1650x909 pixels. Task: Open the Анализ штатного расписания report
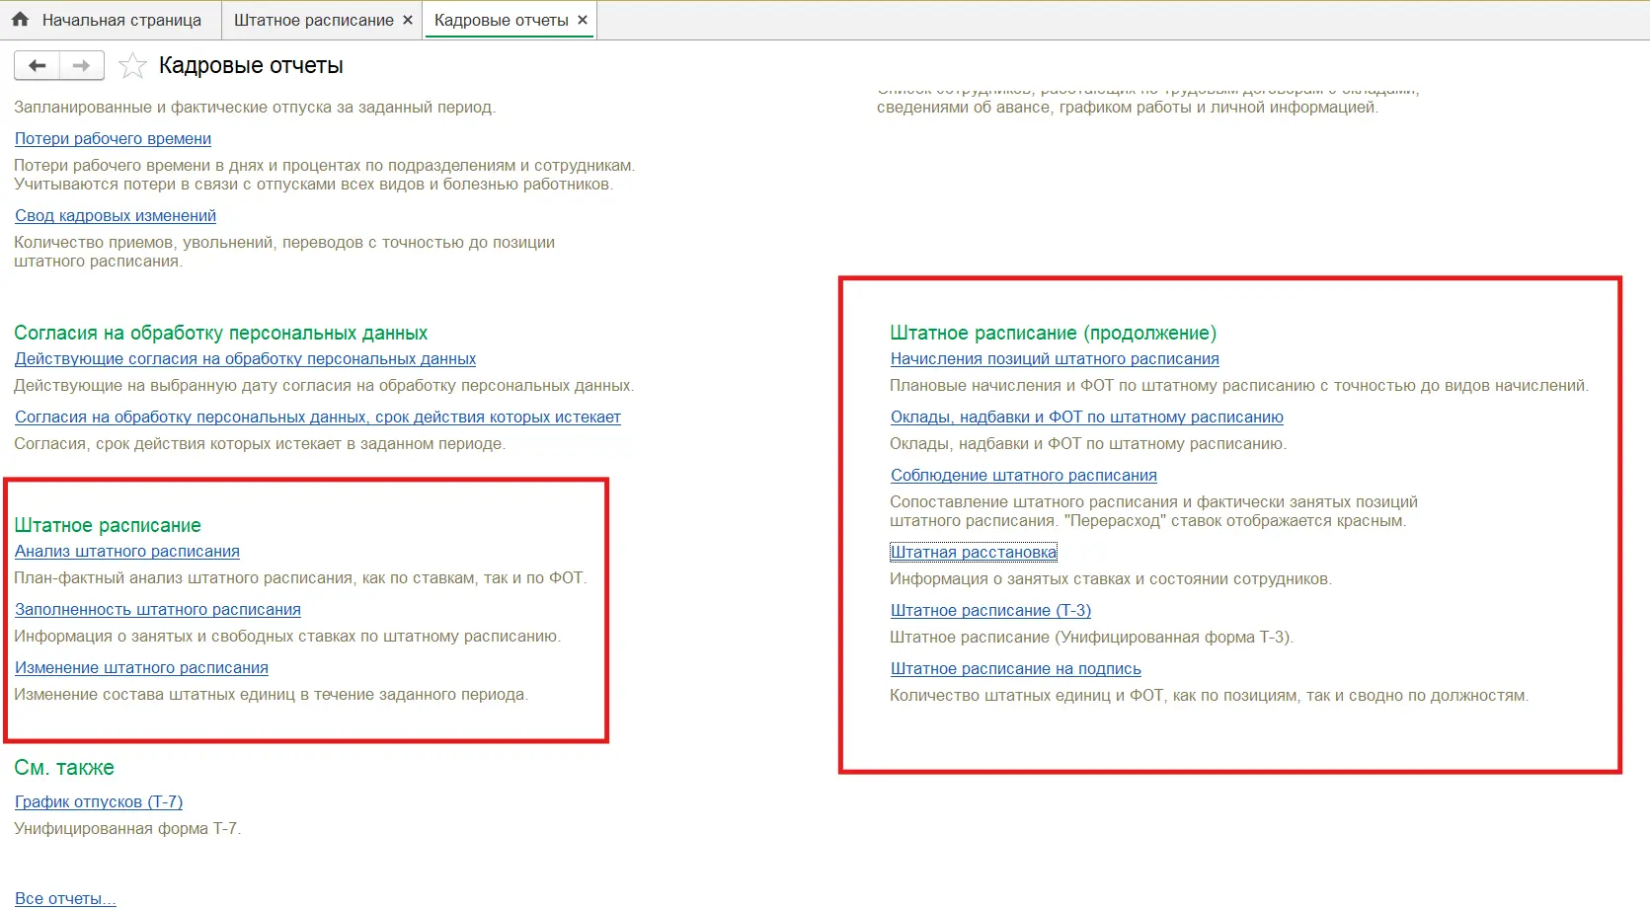pos(127,552)
